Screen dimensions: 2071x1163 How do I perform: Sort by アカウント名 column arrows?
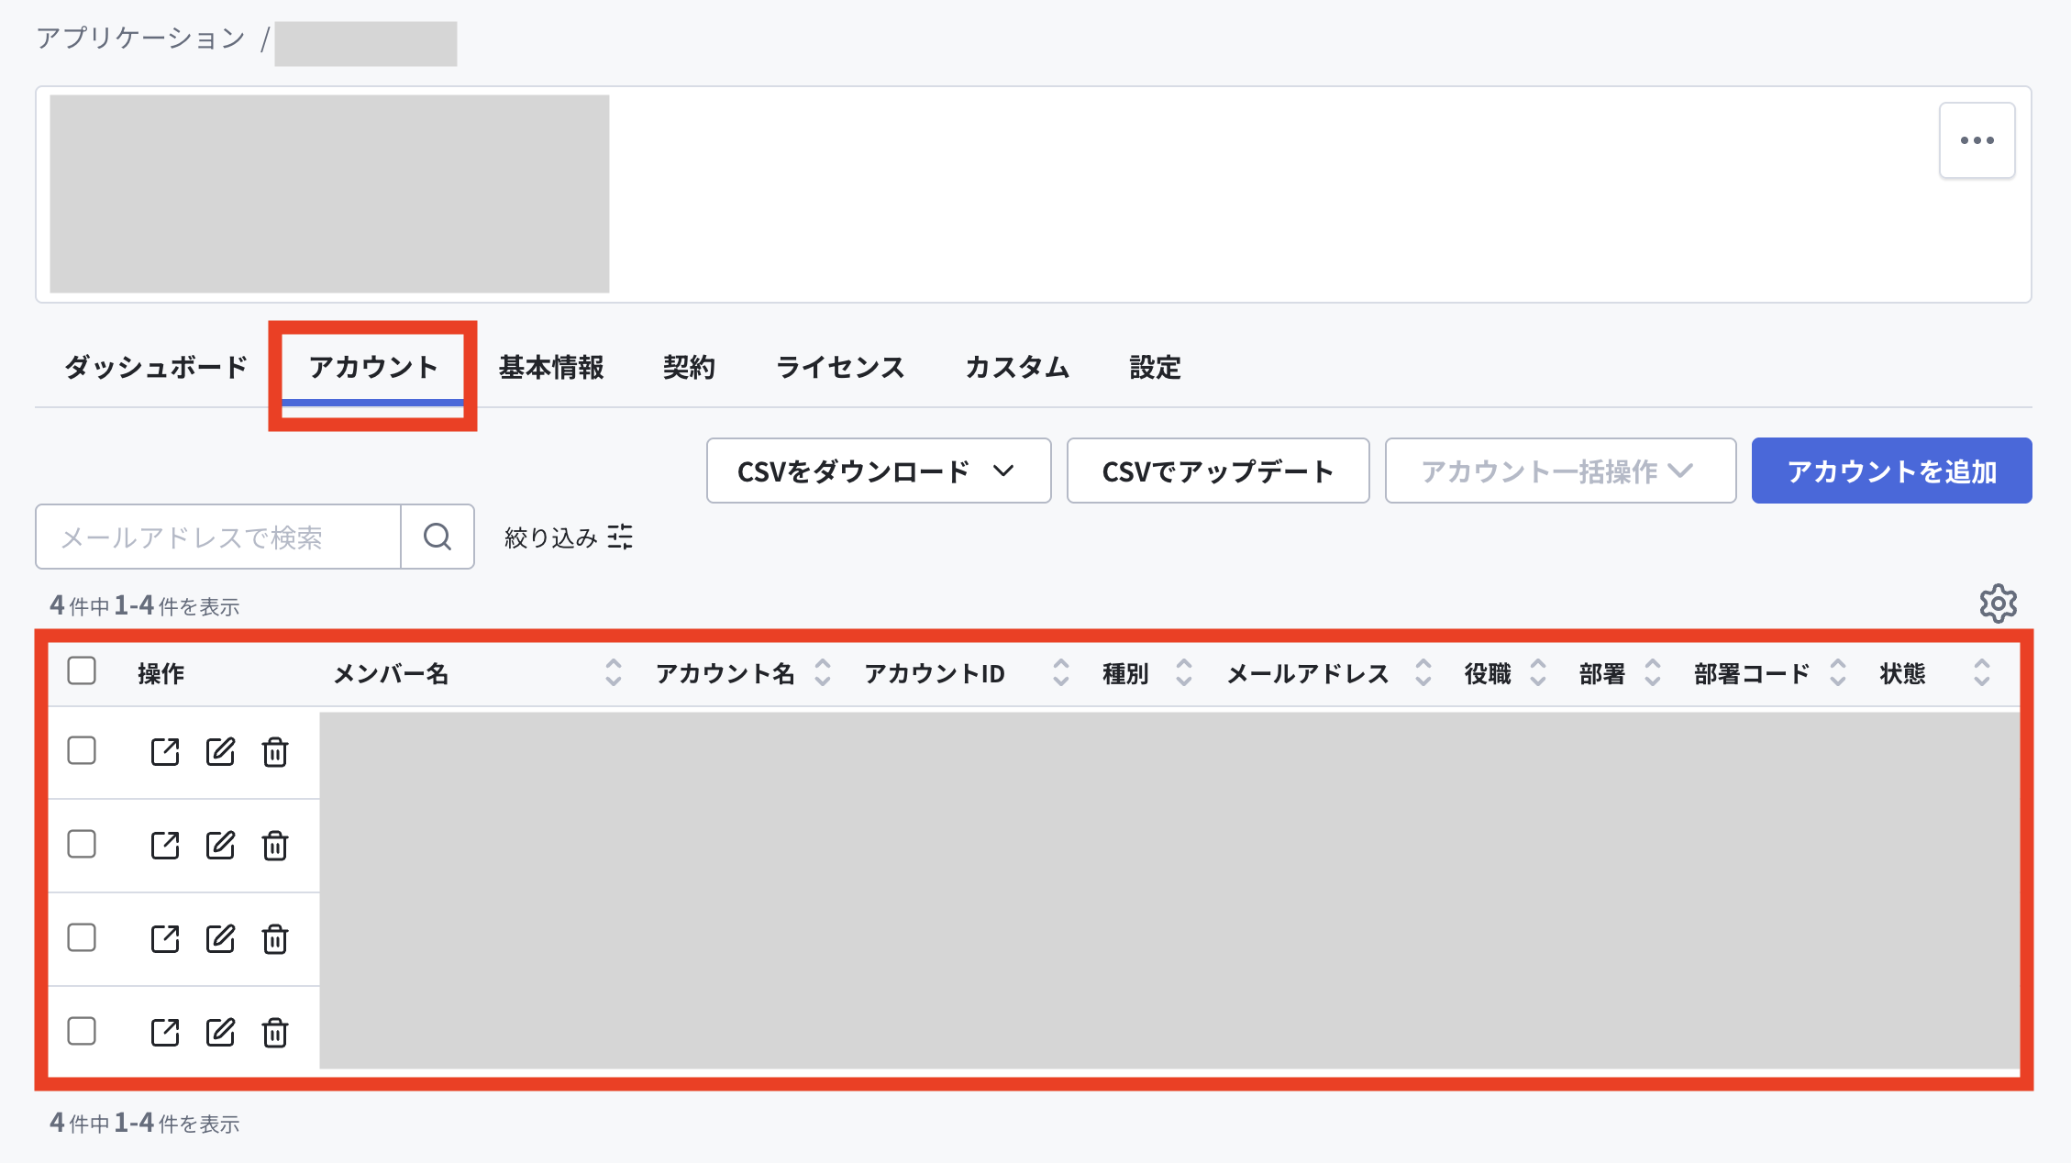pyautogui.click(x=823, y=673)
